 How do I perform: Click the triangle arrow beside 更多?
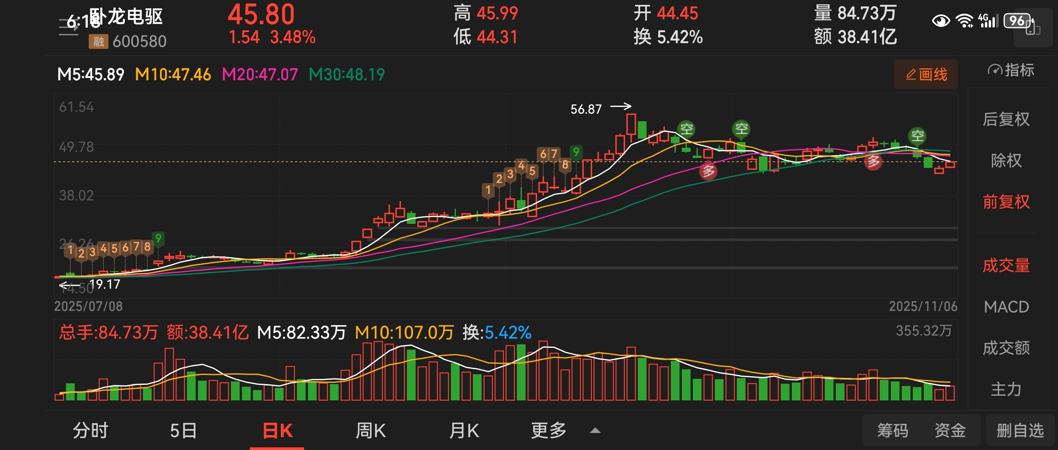595,431
